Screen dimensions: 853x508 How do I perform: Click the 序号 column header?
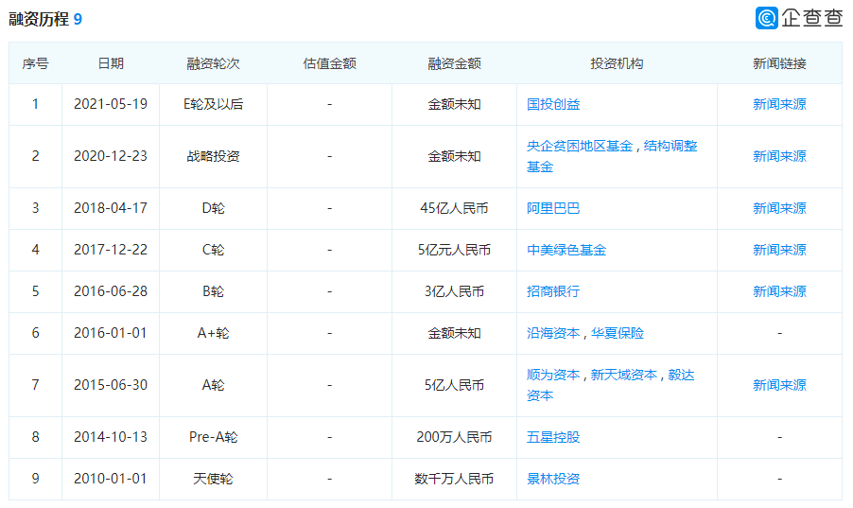click(35, 63)
